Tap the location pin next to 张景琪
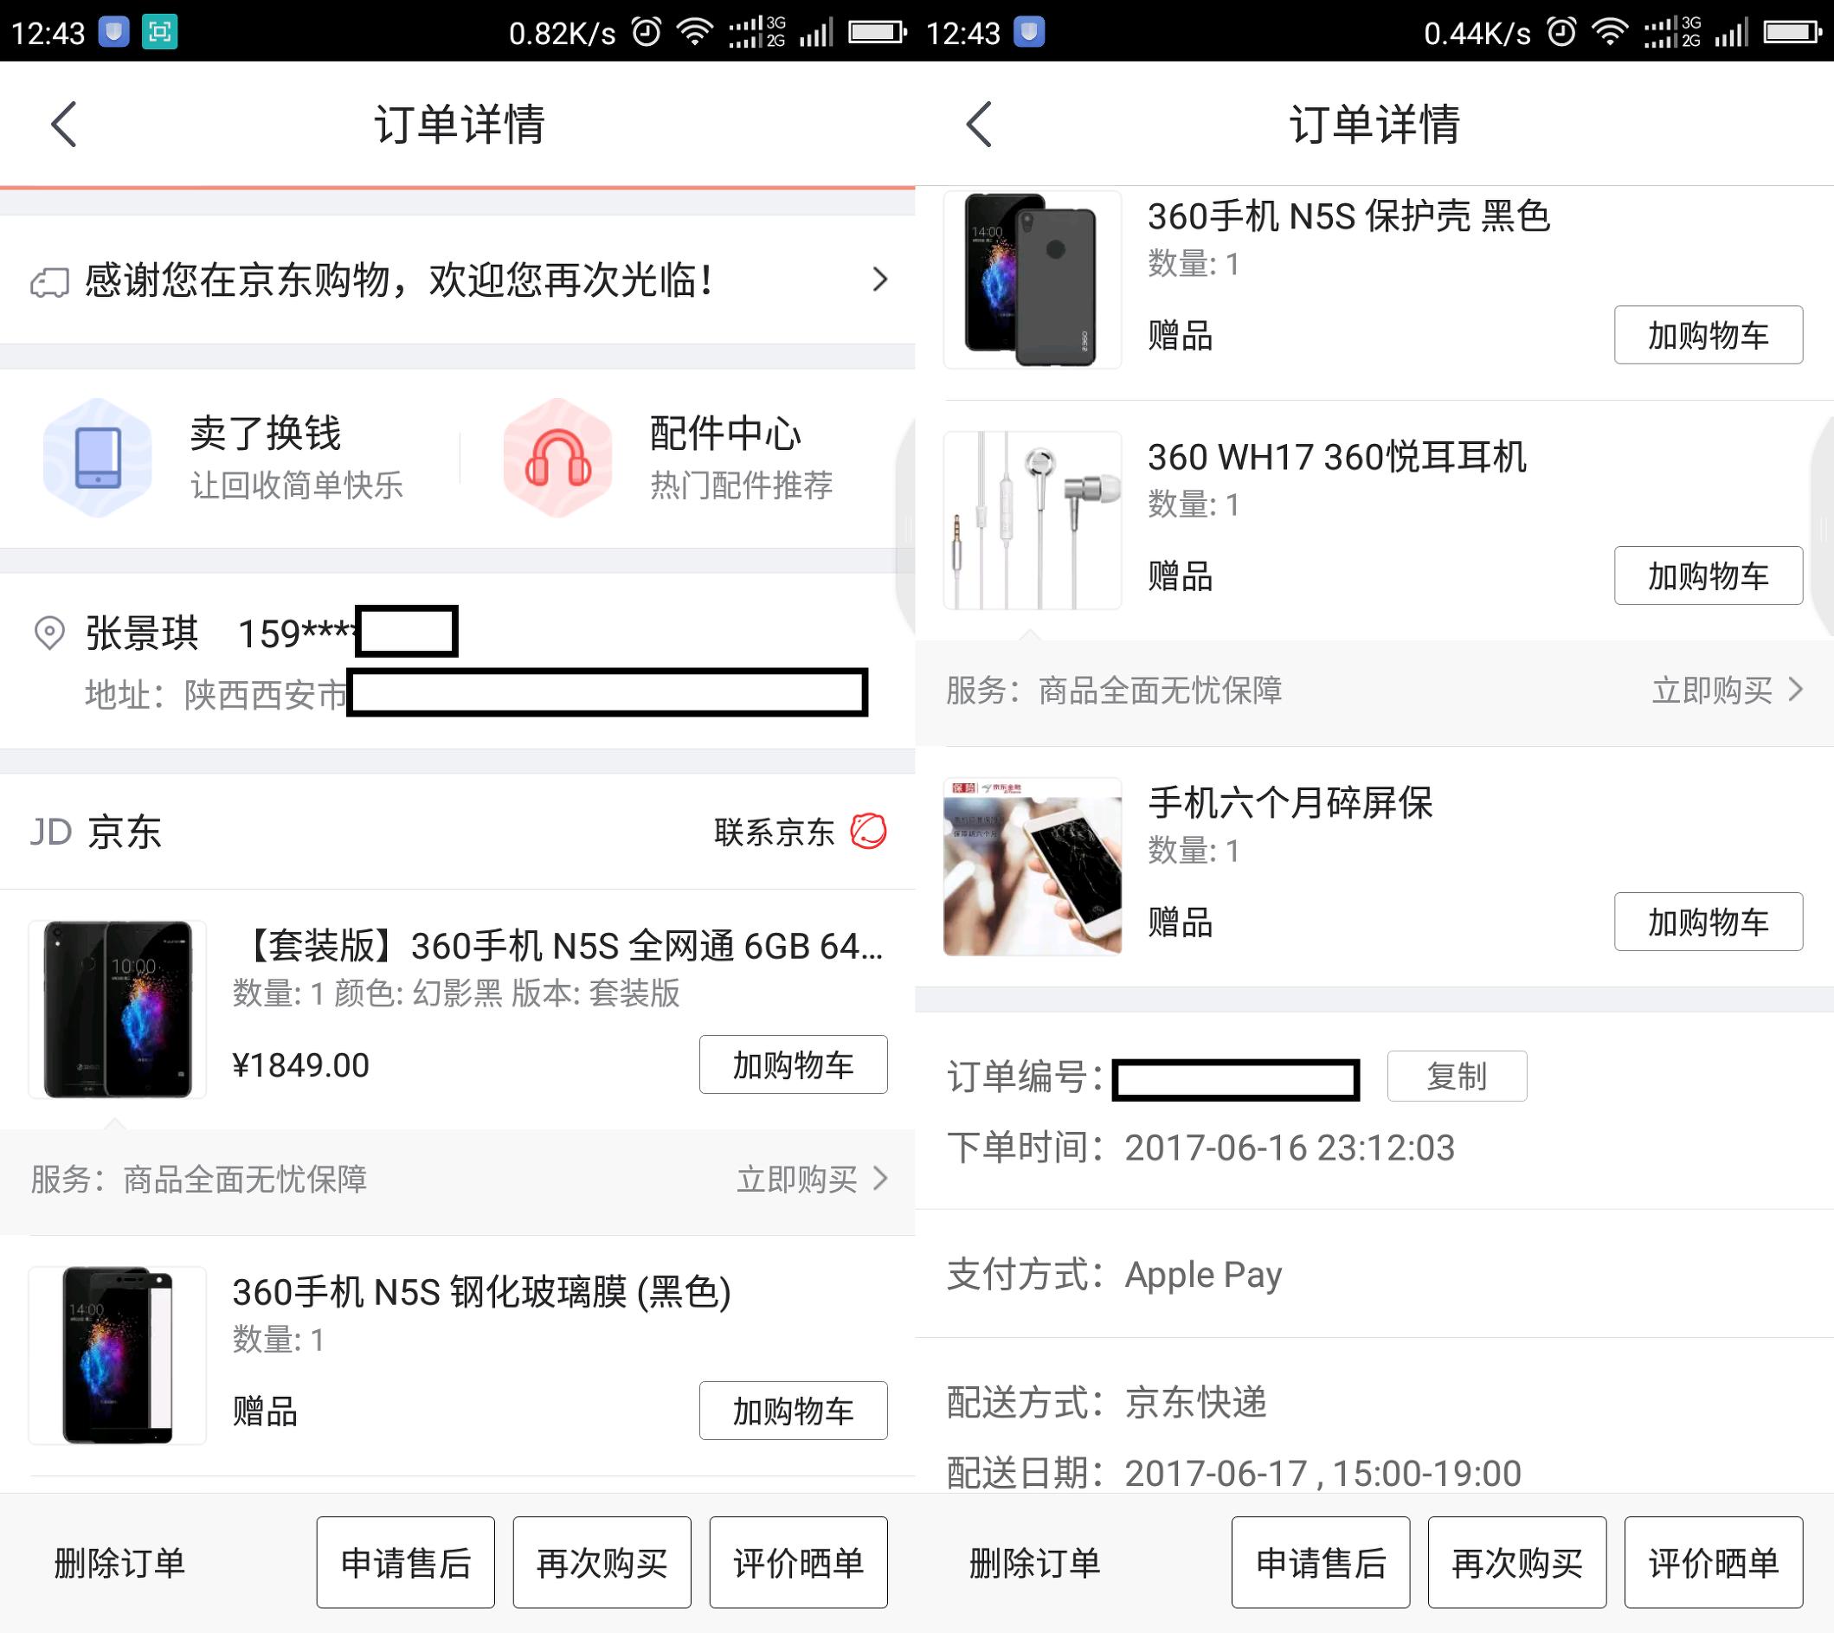 pyautogui.click(x=49, y=633)
